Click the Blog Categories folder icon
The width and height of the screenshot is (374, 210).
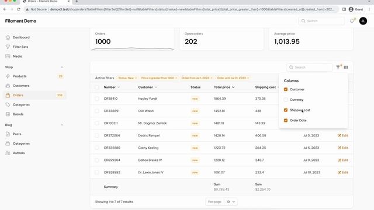tap(8, 143)
